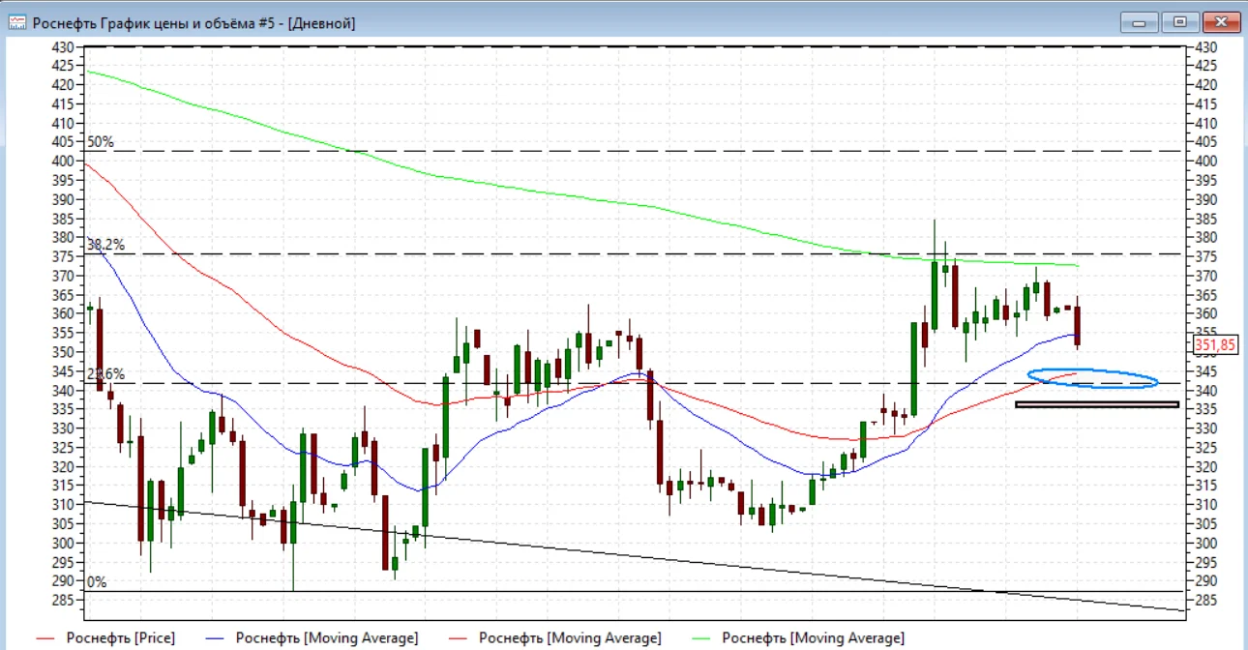Select the green-line Moving Average legend entry

(x=800, y=637)
